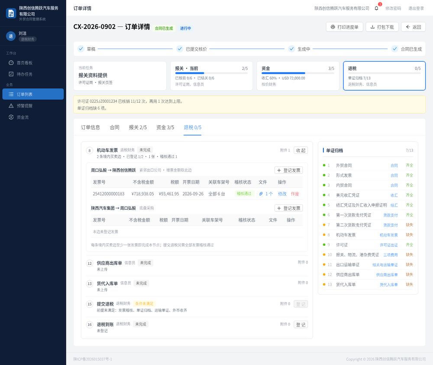Click the circular icon beside 资金流
Screen dimensions: 433x365
(11, 117)
